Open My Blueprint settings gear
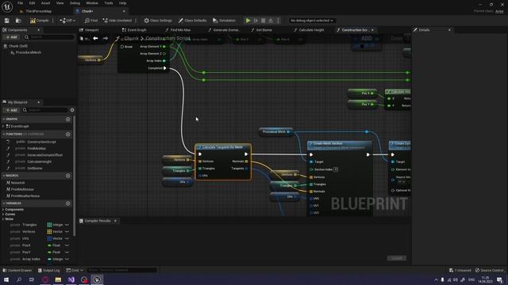Viewport: 508px width, 285px height. 72,110
